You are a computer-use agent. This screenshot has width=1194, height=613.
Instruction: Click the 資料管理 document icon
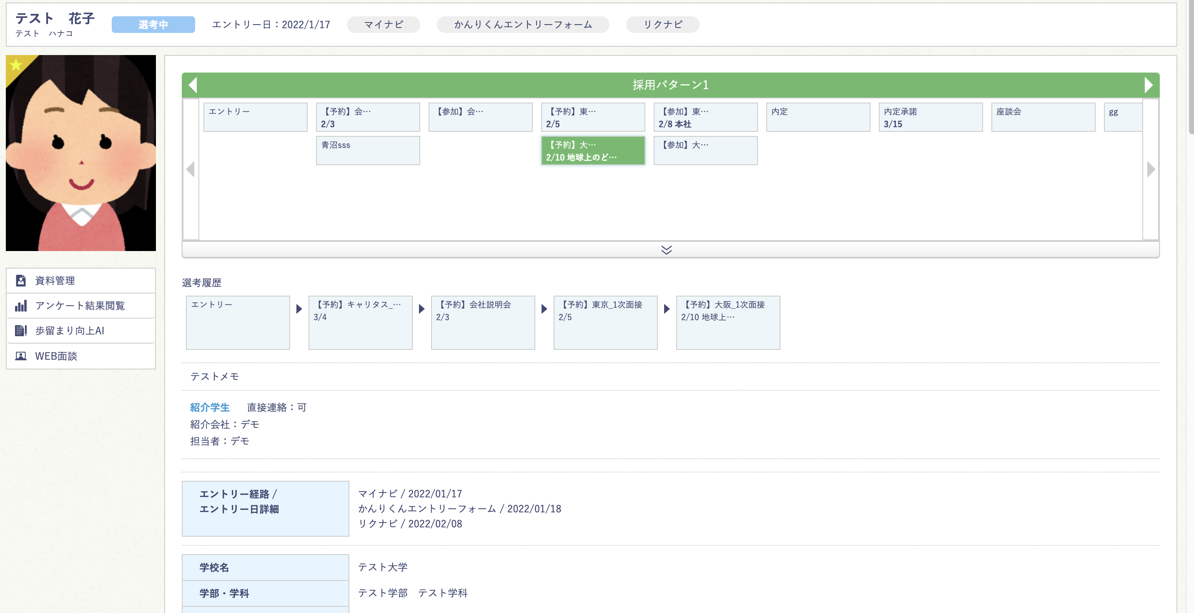[21, 281]
